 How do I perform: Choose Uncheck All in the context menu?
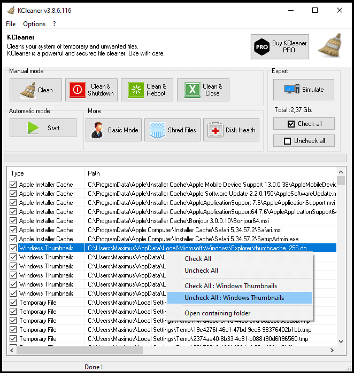click(x=201, y=271)
